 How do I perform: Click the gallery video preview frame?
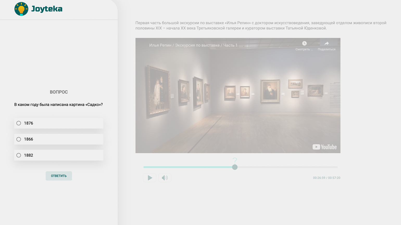pyautogui.click(x=238, y=95)
